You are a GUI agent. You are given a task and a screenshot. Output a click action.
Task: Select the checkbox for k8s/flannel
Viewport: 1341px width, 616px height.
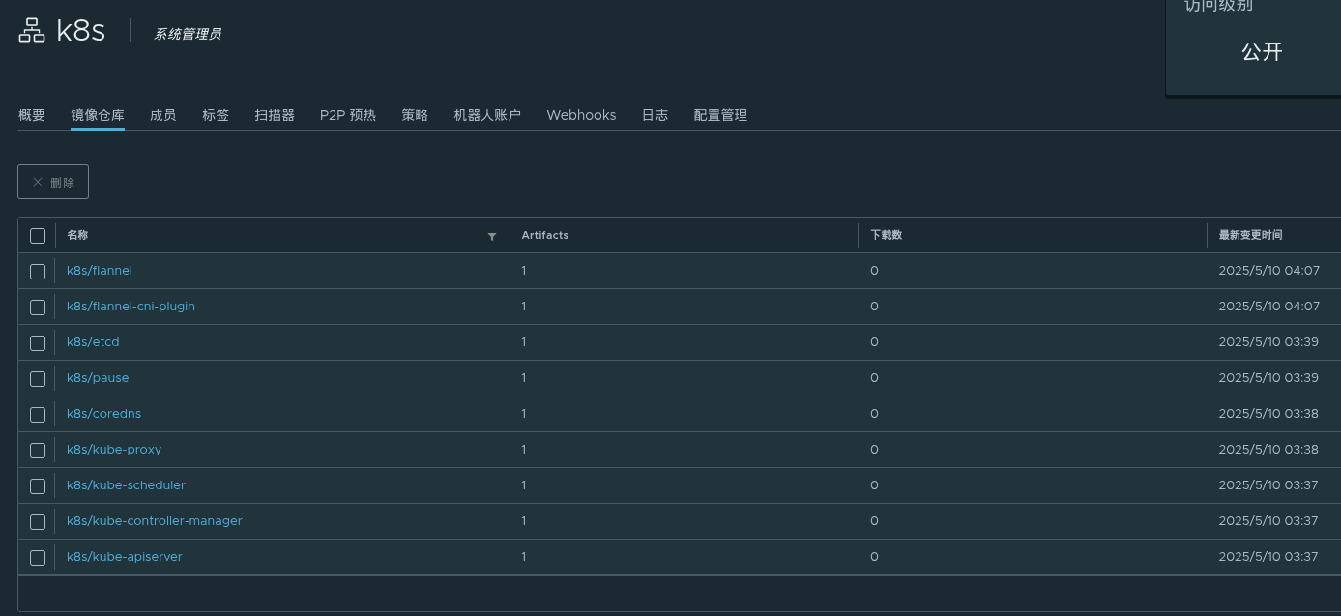click(x=38, y=272)
